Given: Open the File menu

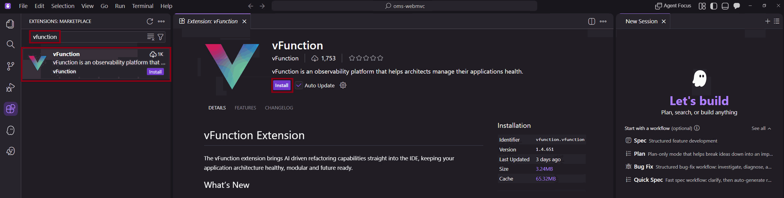Looking at the screenshot, I should click(23, 6).
